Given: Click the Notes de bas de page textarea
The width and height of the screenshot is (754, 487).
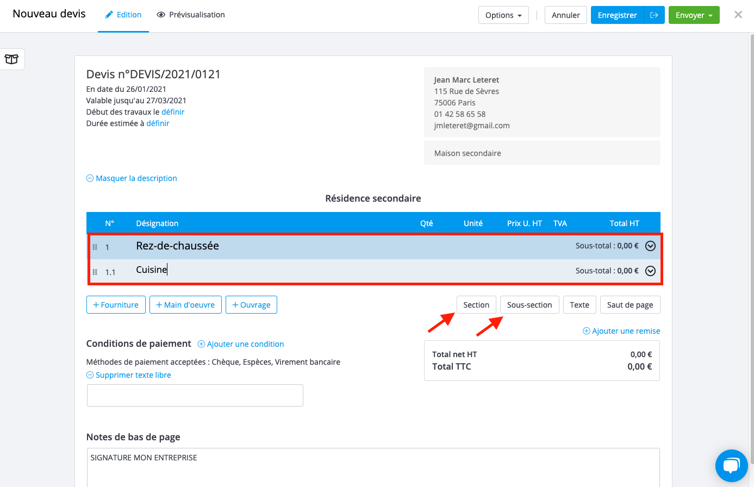Looking at the screenshot, I should 373,467.
